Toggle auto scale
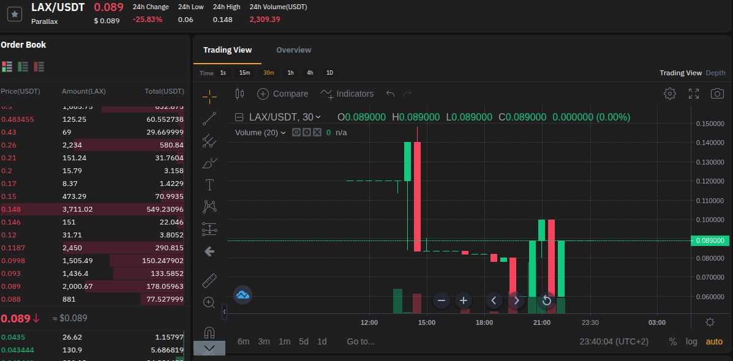 click(714, 341)
